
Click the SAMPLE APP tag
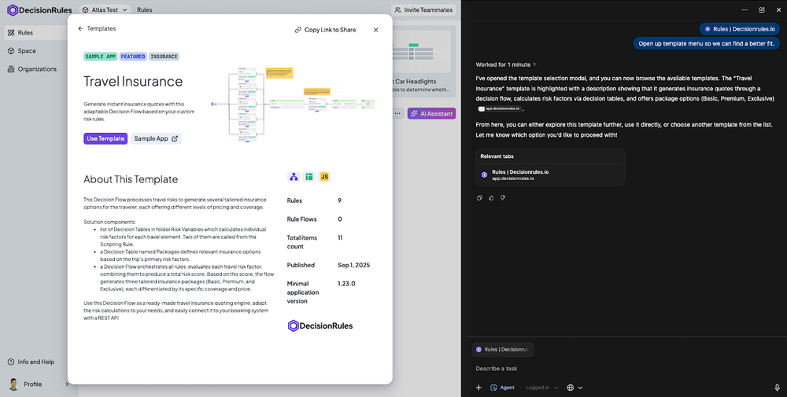101,57
